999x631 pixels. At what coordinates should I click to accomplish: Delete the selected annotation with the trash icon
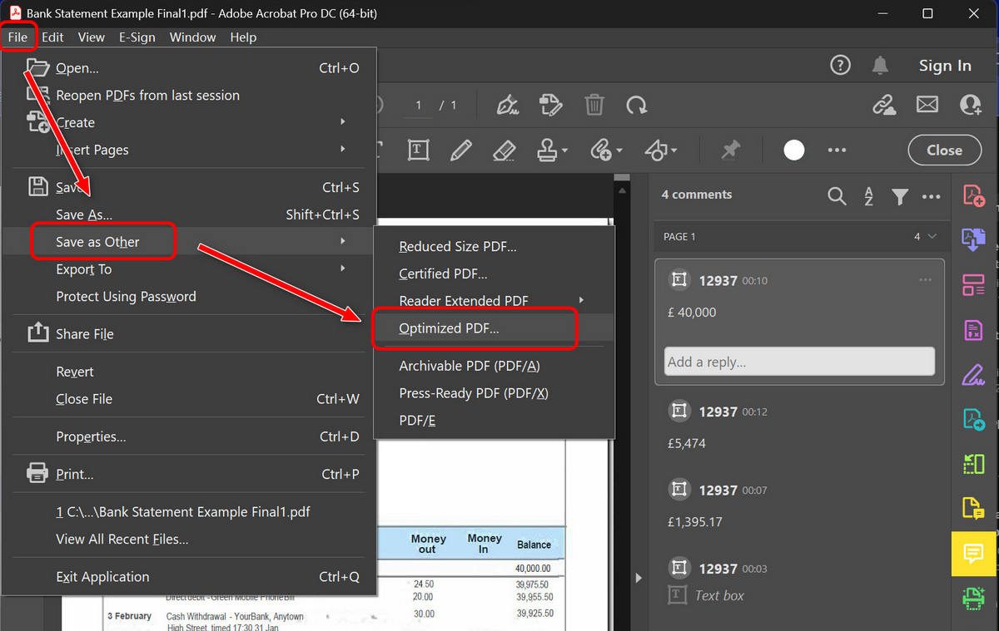click(594, 105)
